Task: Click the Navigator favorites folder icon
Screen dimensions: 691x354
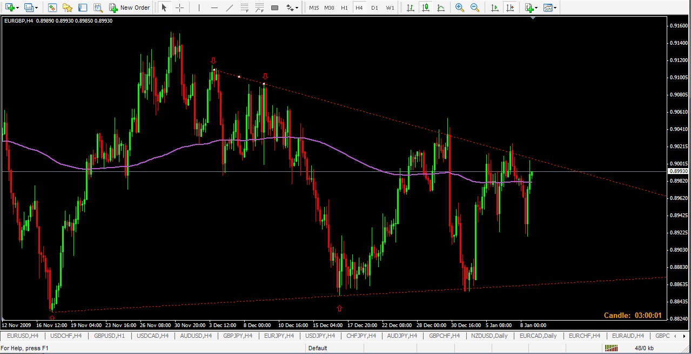Action: 68,8
